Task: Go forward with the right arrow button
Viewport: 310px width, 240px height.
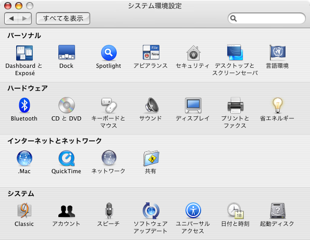Action: (x=24, y=18)
